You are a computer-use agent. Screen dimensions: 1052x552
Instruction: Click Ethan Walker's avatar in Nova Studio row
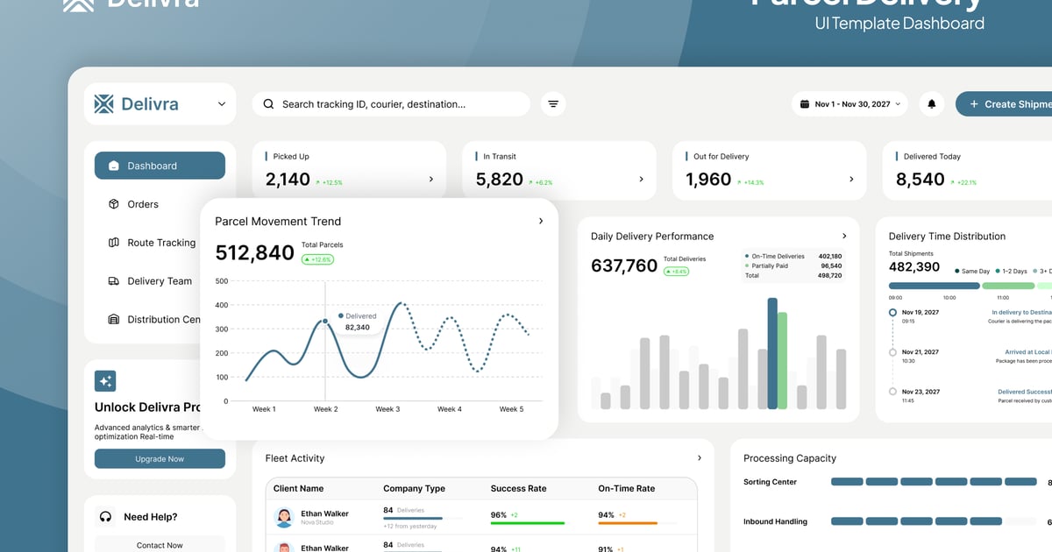click(283, 517)
